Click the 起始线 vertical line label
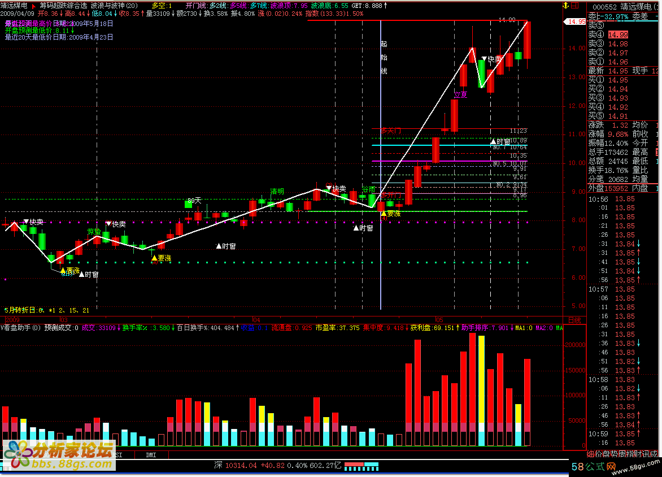 [384, 57]
